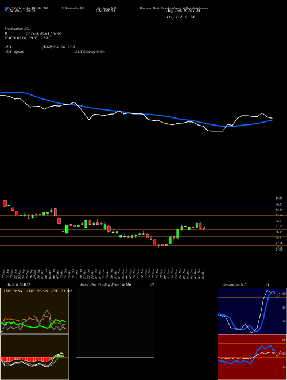This screenshot has width=287, height=380.
Task: Click the 'Intra Day Trading Price & MR' title
Action: [106, 284]
